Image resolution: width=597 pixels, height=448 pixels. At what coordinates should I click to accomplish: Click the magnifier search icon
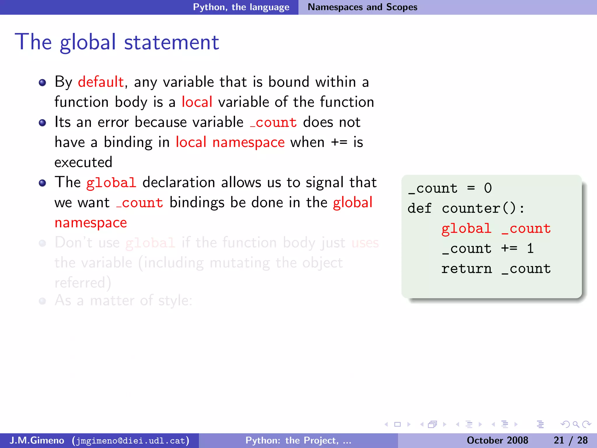click(x=576, y=424)
